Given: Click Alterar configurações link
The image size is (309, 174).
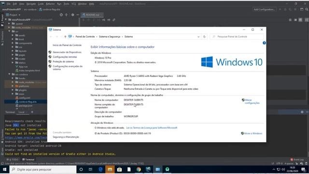Looking at the screenshot, I should click(x=252, y=101).
